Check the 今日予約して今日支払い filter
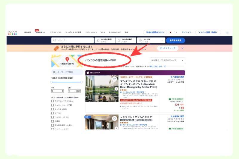 [x=53, y=101]
